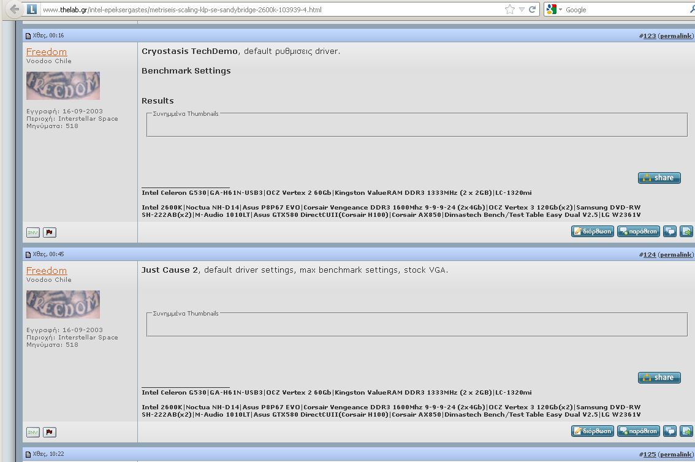
Task: Click post status icon beside Χθες, 10:22
Action: pos(28,455)
